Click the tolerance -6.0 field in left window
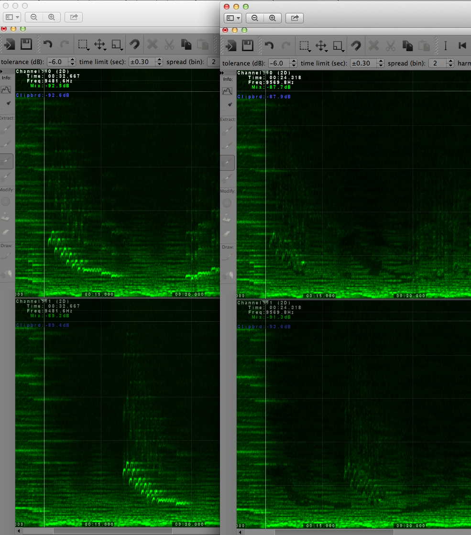The image size is (471, 535). pos(58,62)
